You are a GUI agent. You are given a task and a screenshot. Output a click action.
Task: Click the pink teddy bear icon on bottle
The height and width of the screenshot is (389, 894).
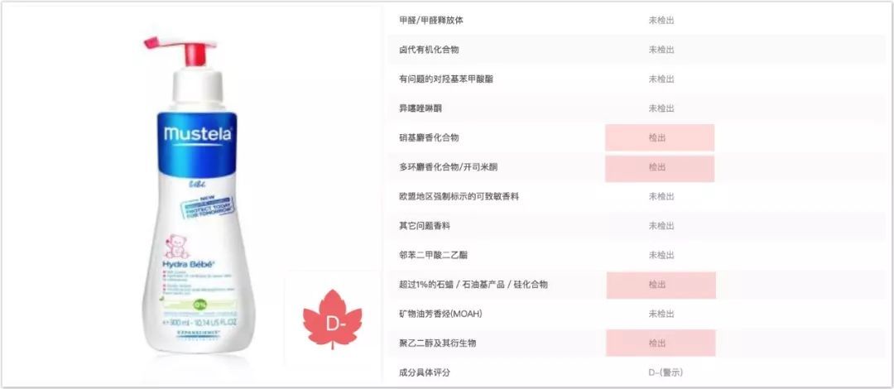coord(177,246)
